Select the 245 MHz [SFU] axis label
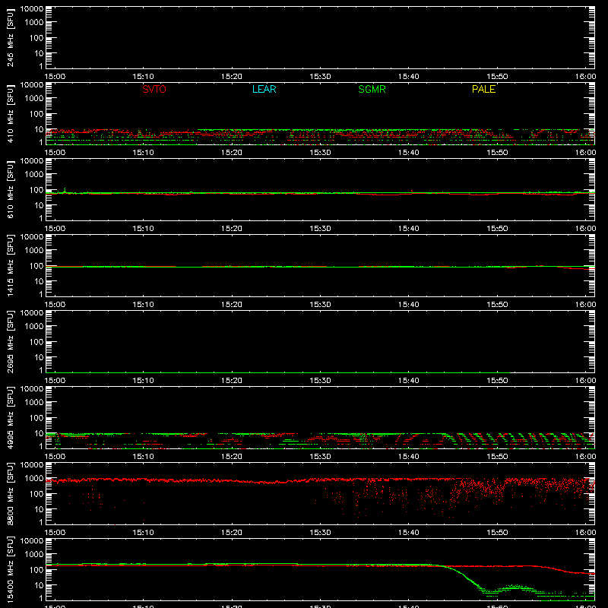 point(10,37)
